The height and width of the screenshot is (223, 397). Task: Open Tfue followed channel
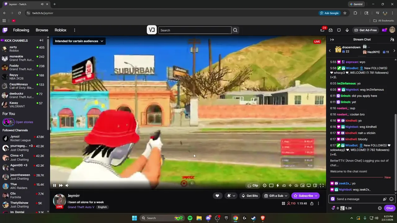(x=23, y=186)
